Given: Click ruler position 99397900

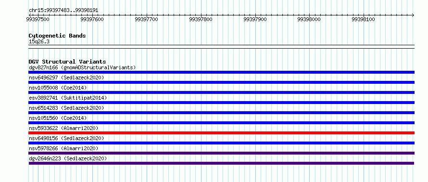Looking at the screenshot, I should click(255, 20).
